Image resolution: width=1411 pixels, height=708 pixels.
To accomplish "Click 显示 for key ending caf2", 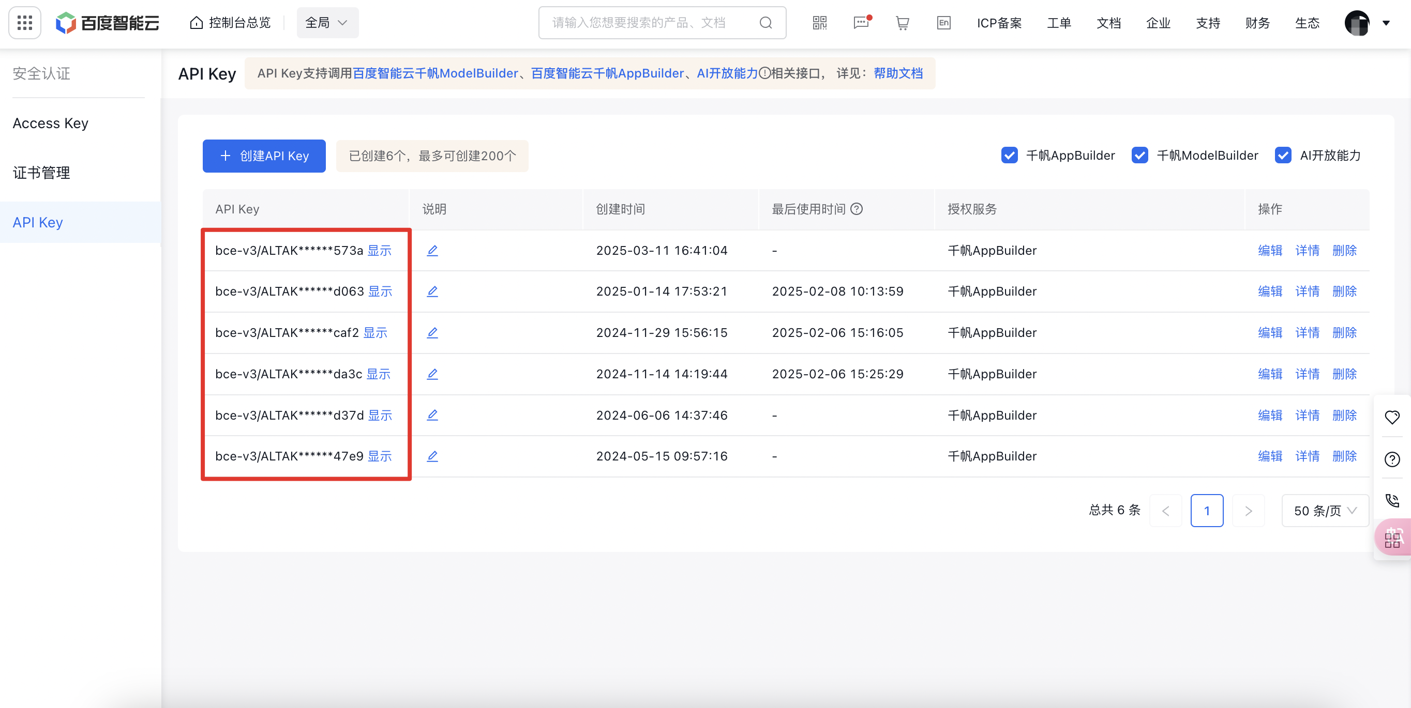I will tap(375, 332).
